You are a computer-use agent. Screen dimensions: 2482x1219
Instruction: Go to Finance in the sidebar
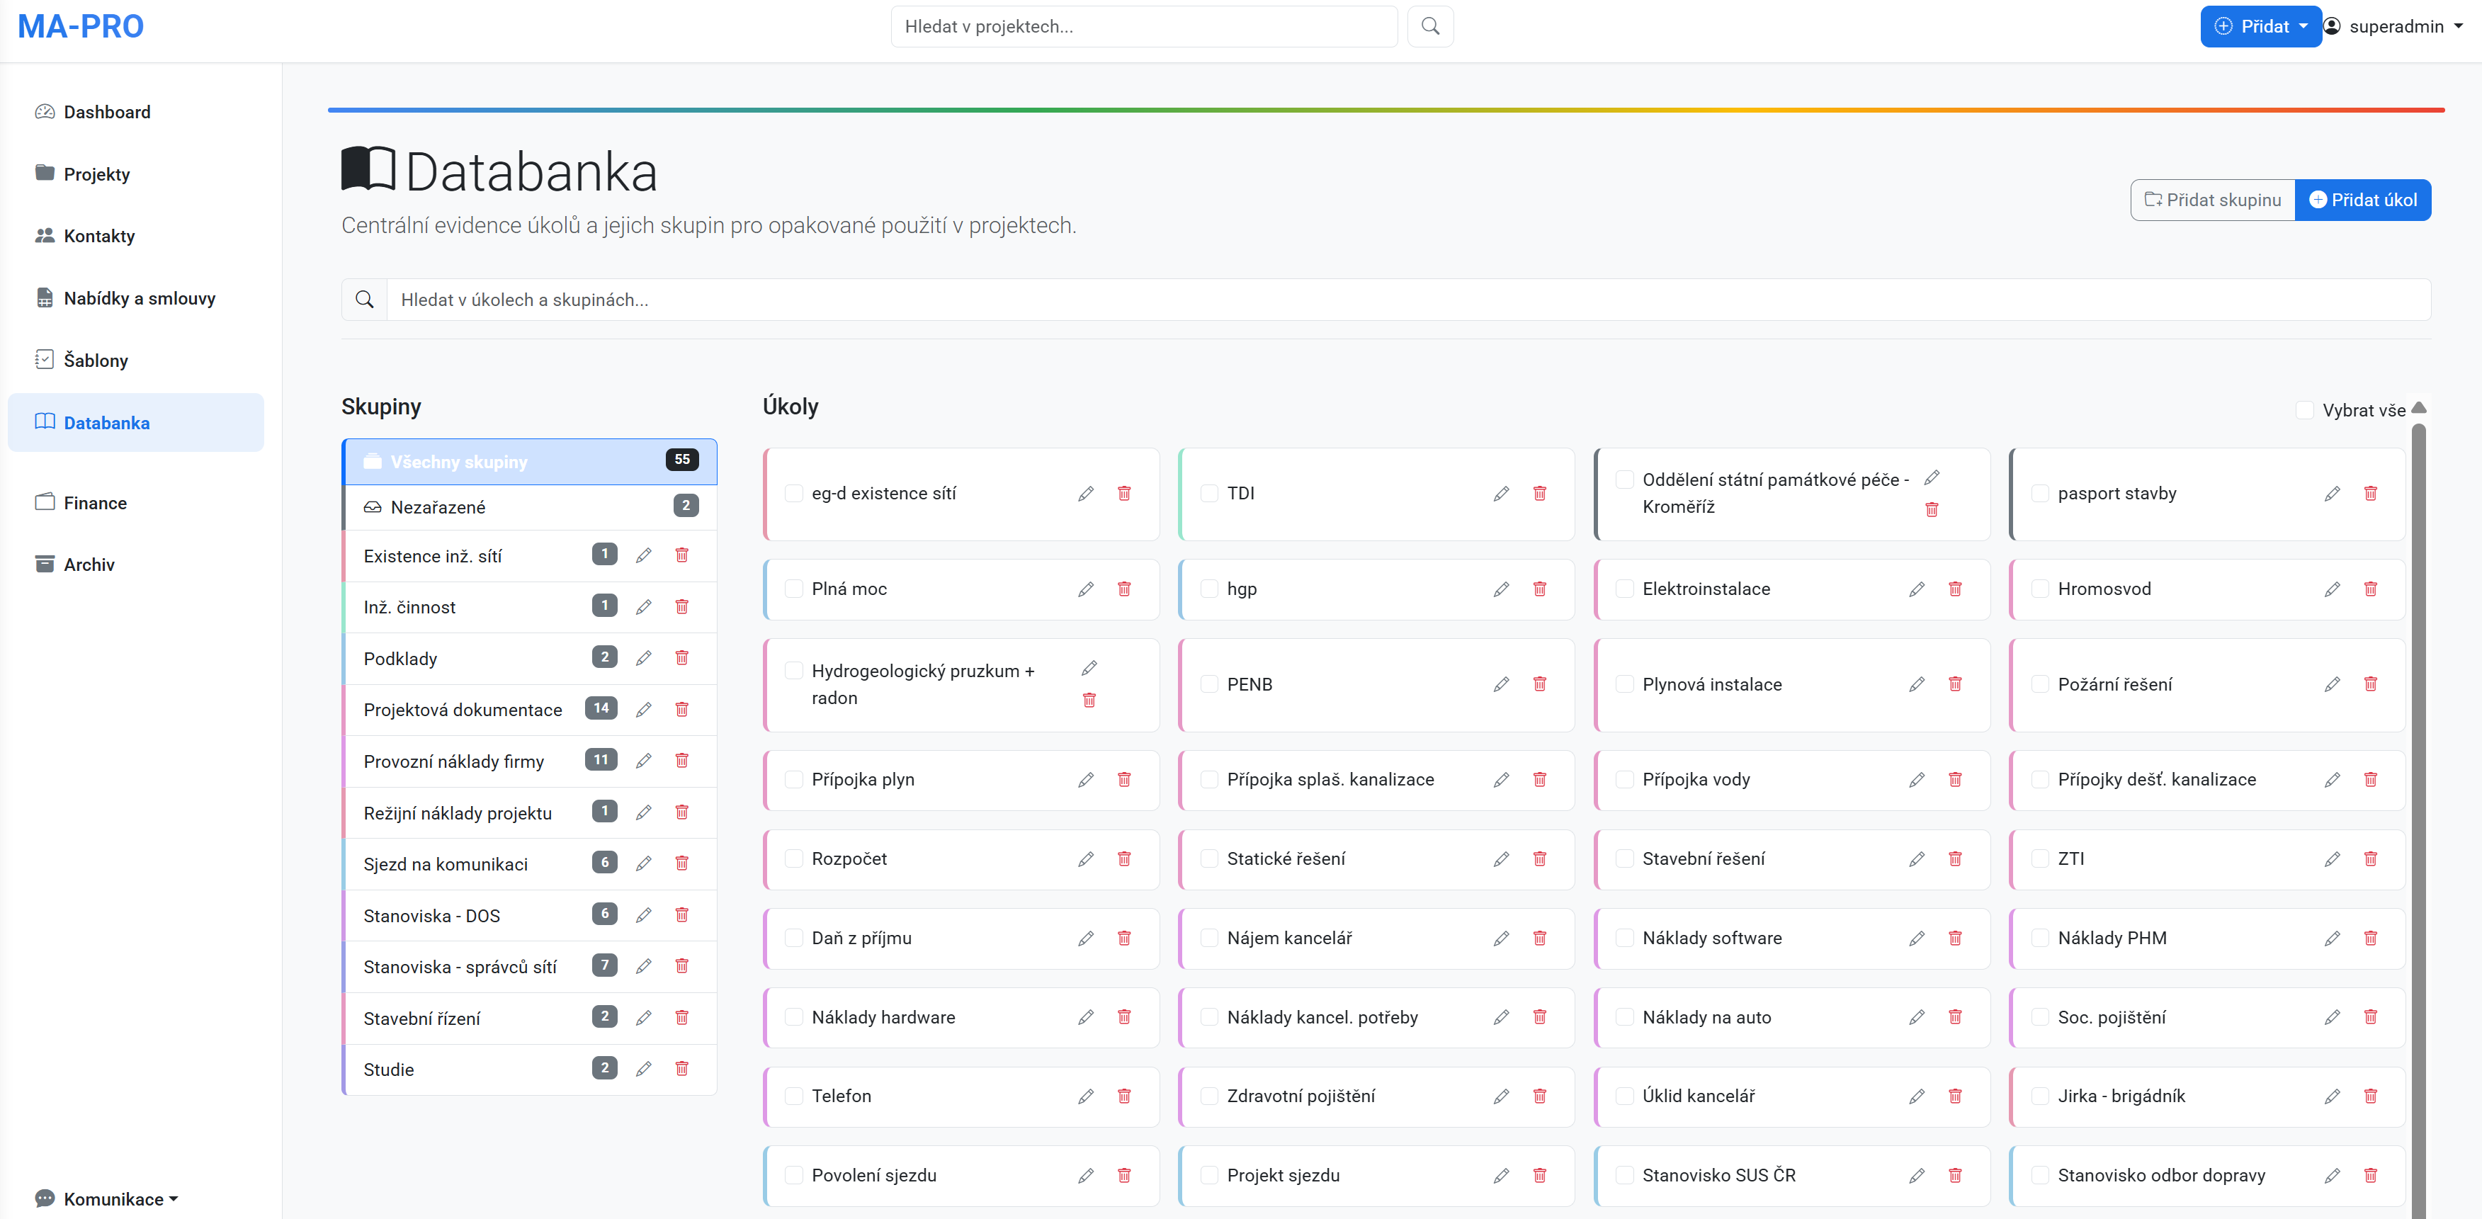94,503
